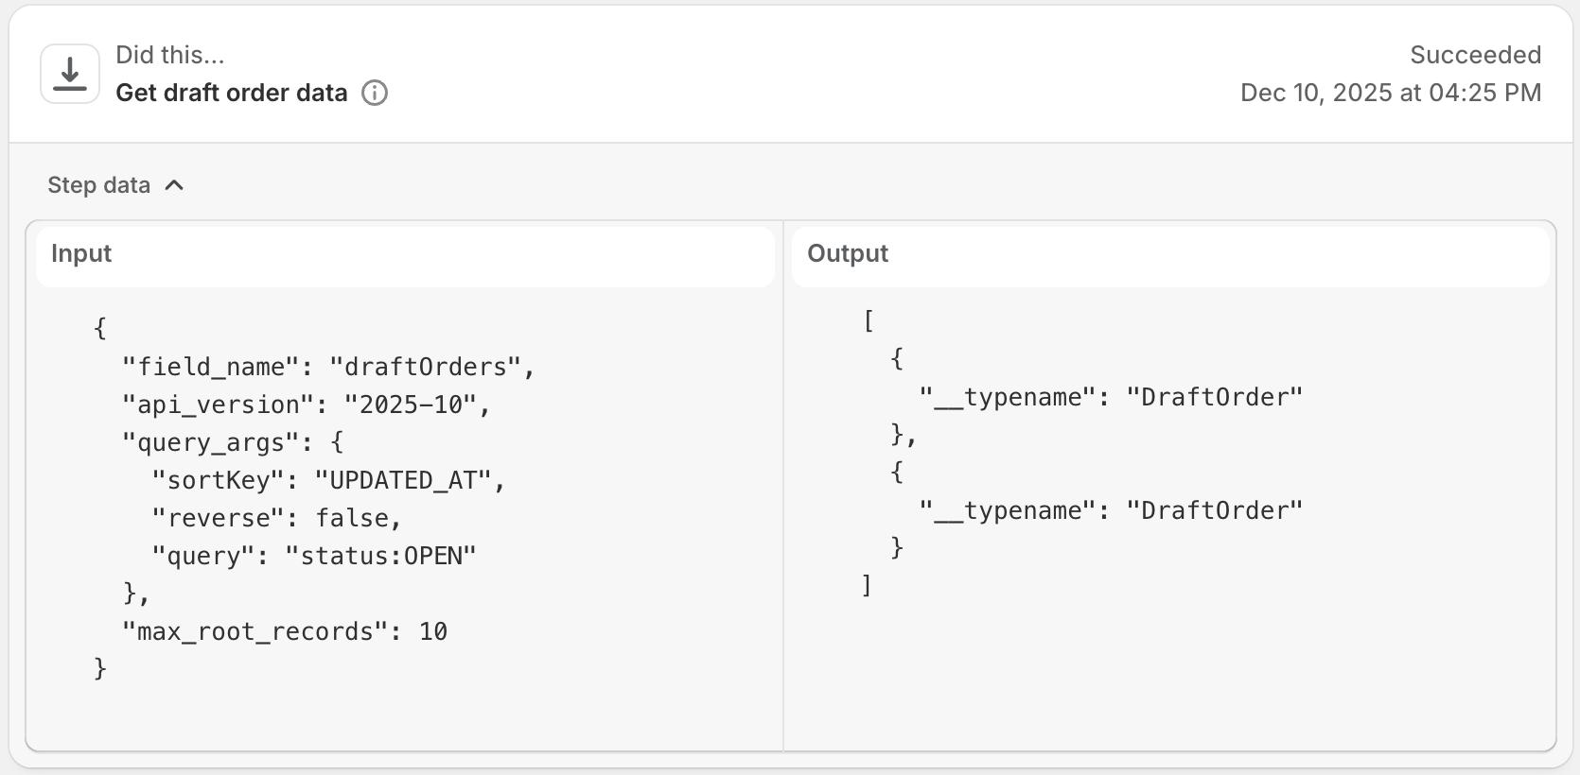Click the opening square bracket in Output
1580x775 pixels.
868,321
